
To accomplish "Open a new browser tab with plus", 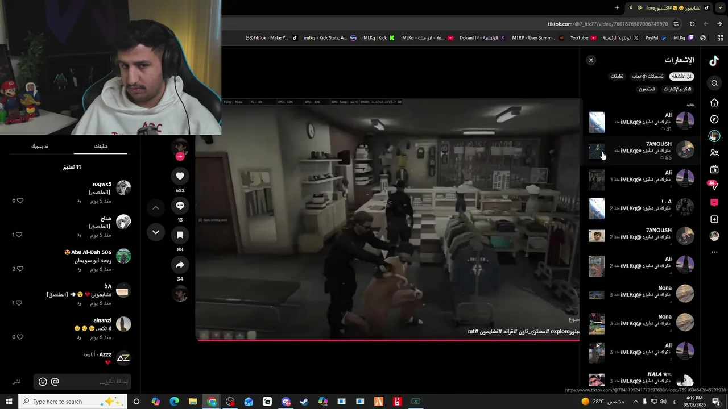I will click(x=617, y=7).
